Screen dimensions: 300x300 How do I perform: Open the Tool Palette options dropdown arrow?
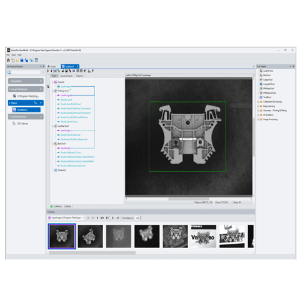click(x=291, y=66)
